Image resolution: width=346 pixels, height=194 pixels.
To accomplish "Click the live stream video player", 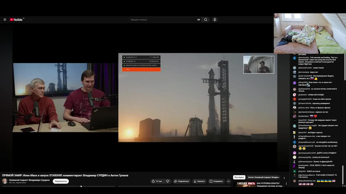I will (145, 98).
